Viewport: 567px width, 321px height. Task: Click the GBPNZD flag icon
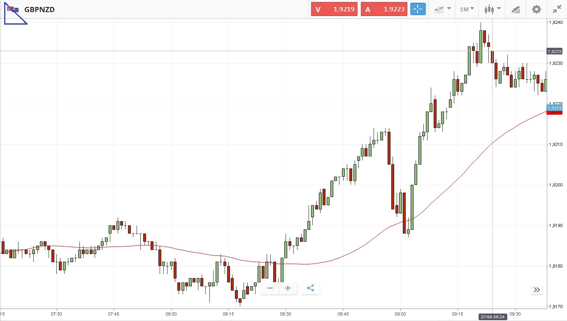pyautogui.click(x=12, y=9)
